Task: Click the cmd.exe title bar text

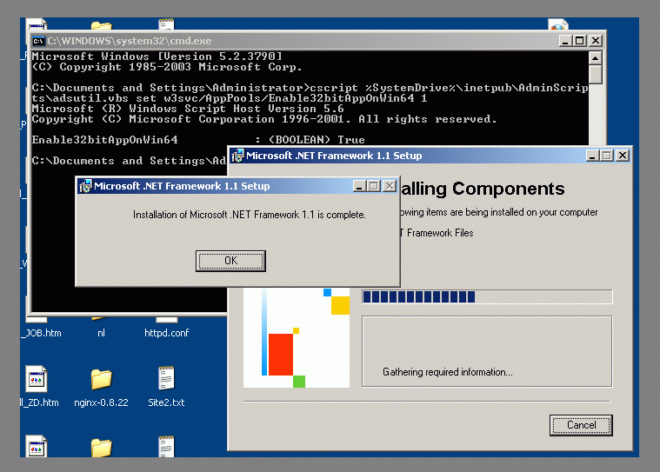Action: pyautogui.click(x=130, y=41)
